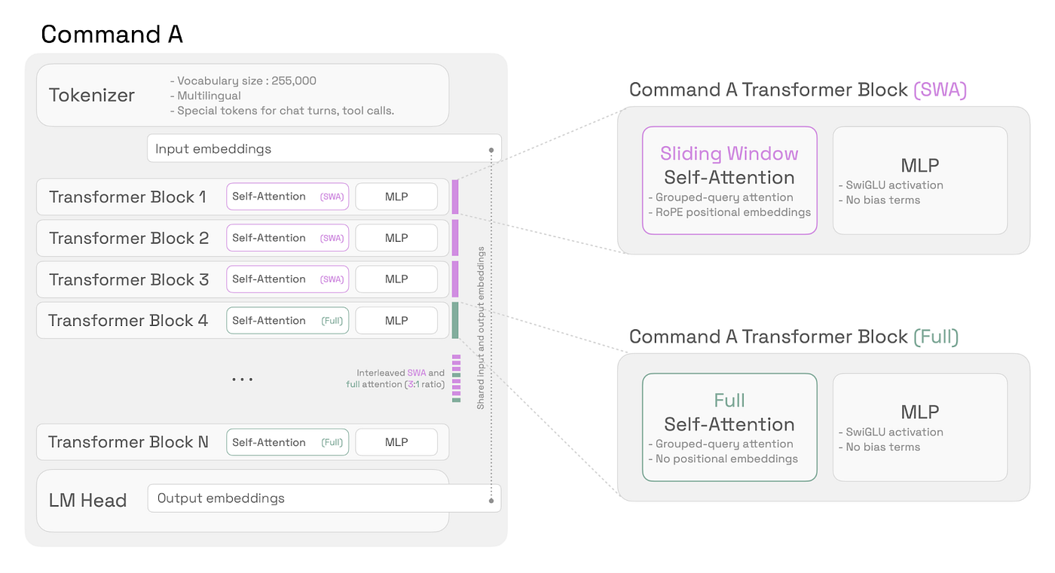Image resolution: width=1055 pixels, height=573 pixels.
Task: Select the Self-Attention (SWA) box in Block 1
Action: pyautogui.click(x=287, y=197)
